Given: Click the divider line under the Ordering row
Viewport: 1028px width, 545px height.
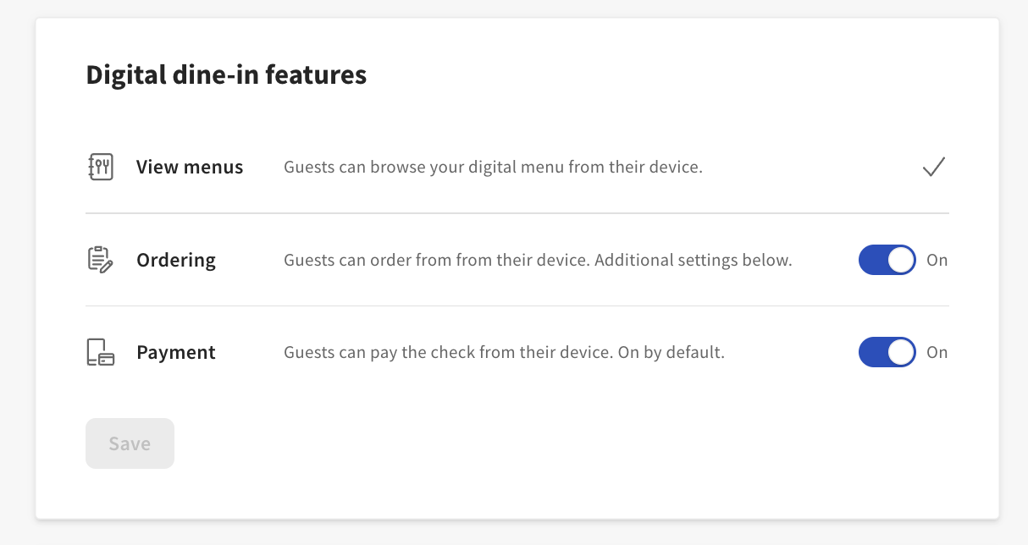Looking at the screenshot, I should click(517, 306).
